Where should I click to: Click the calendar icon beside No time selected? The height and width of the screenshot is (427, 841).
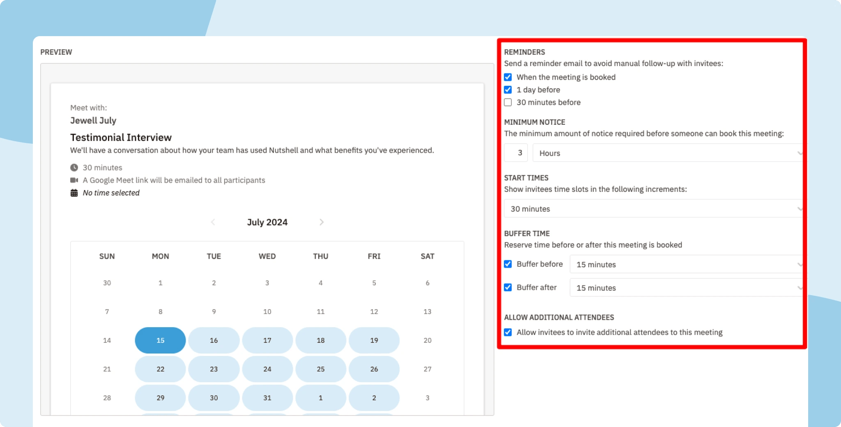tap(74, 193)
